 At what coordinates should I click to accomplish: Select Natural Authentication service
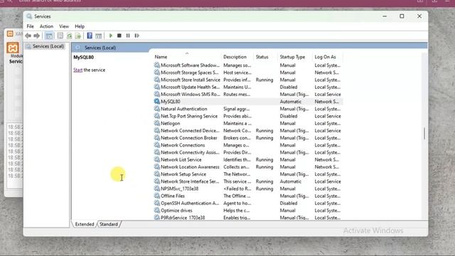coord(248,109)
